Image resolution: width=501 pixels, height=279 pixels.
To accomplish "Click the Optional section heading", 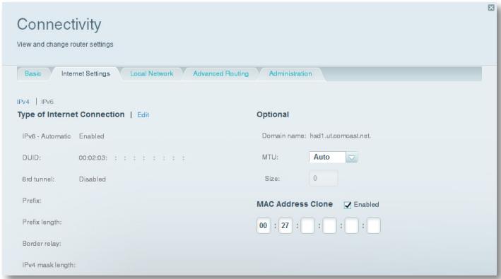I will (x=273, y=114).
